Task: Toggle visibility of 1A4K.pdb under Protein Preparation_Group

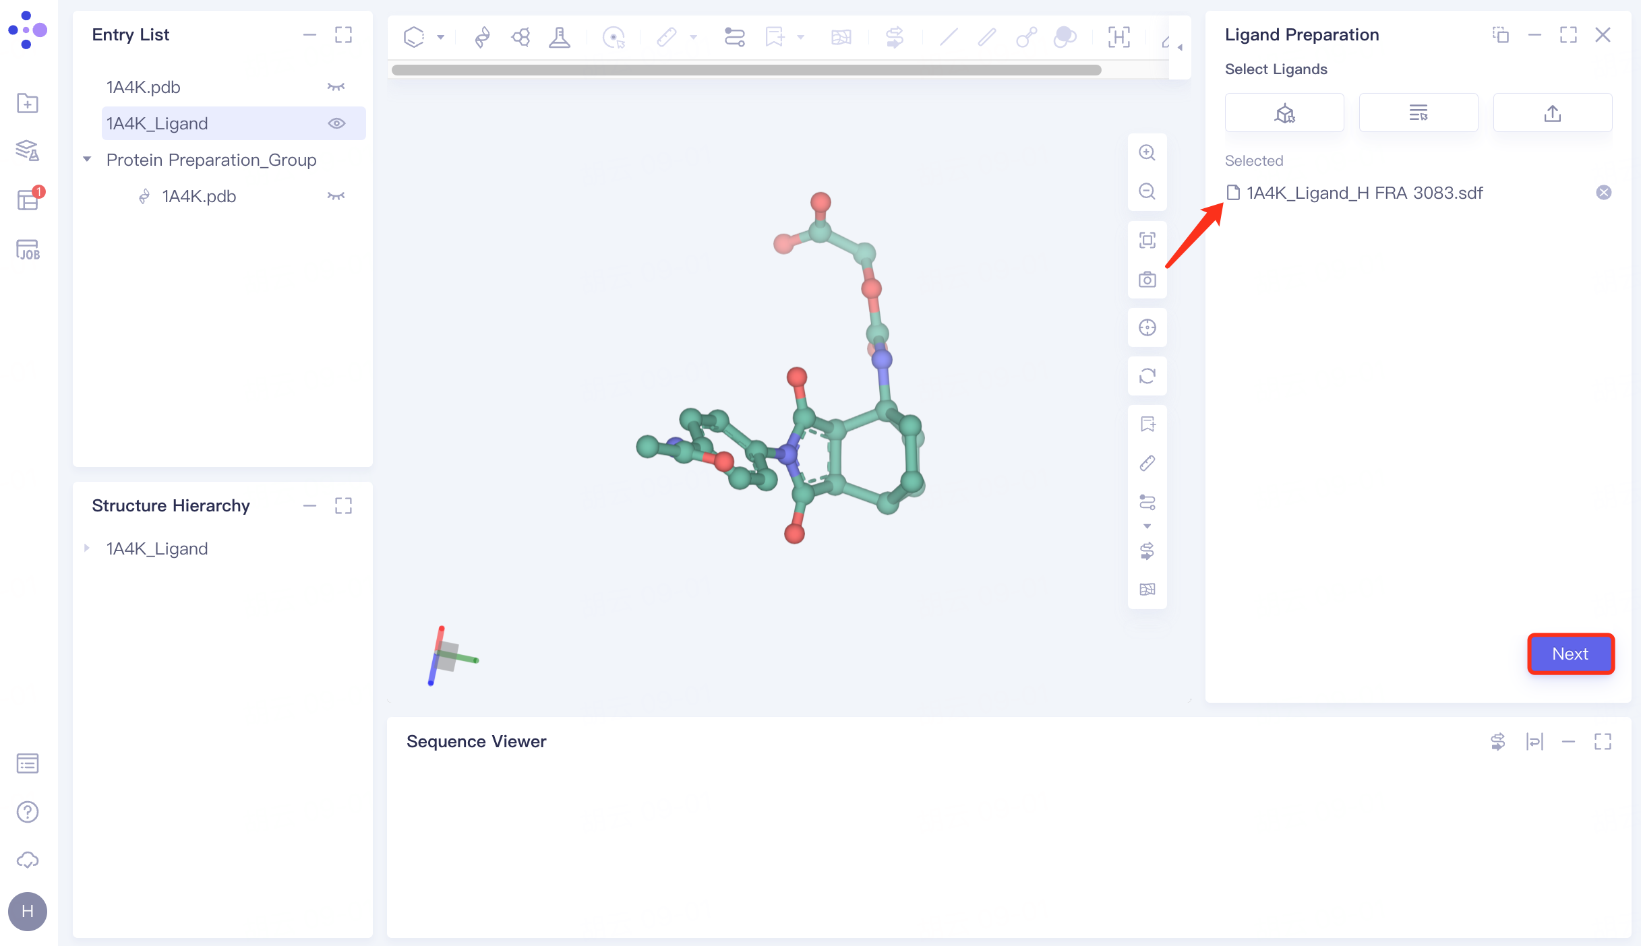Action: [336, 196]
